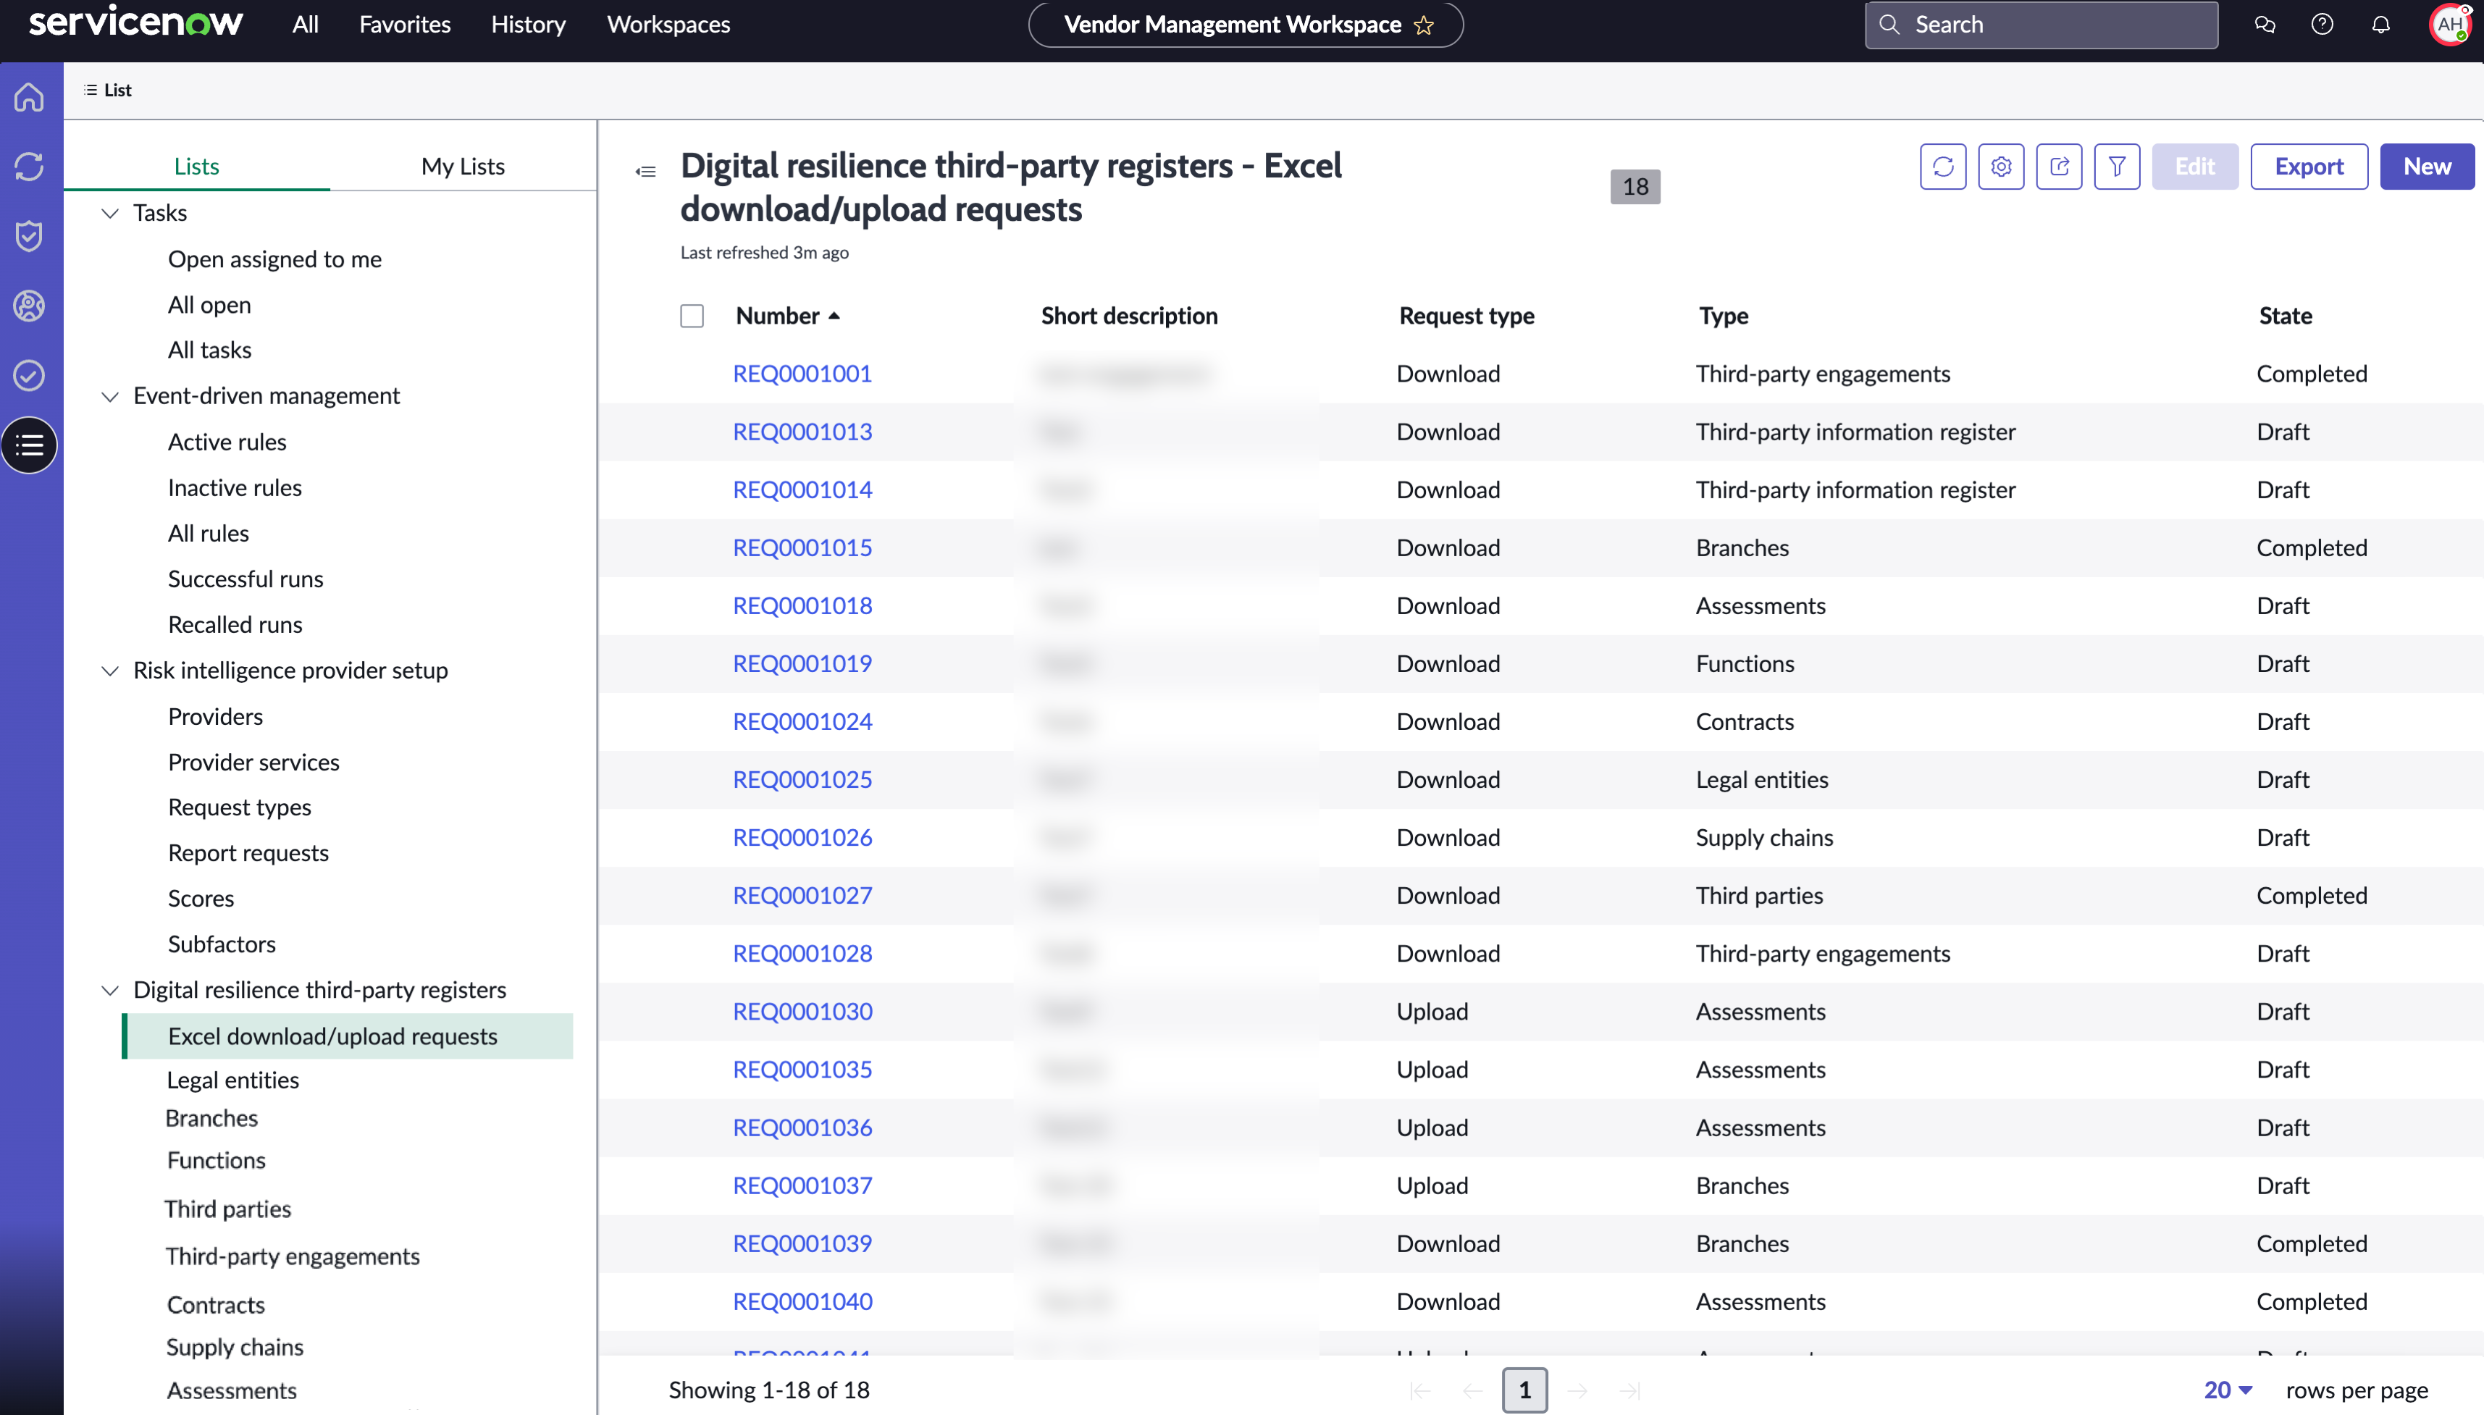The height and width of the screenshot is (1415, 2484).
Task: Open record REQ0001027
Action: [802, 895]
